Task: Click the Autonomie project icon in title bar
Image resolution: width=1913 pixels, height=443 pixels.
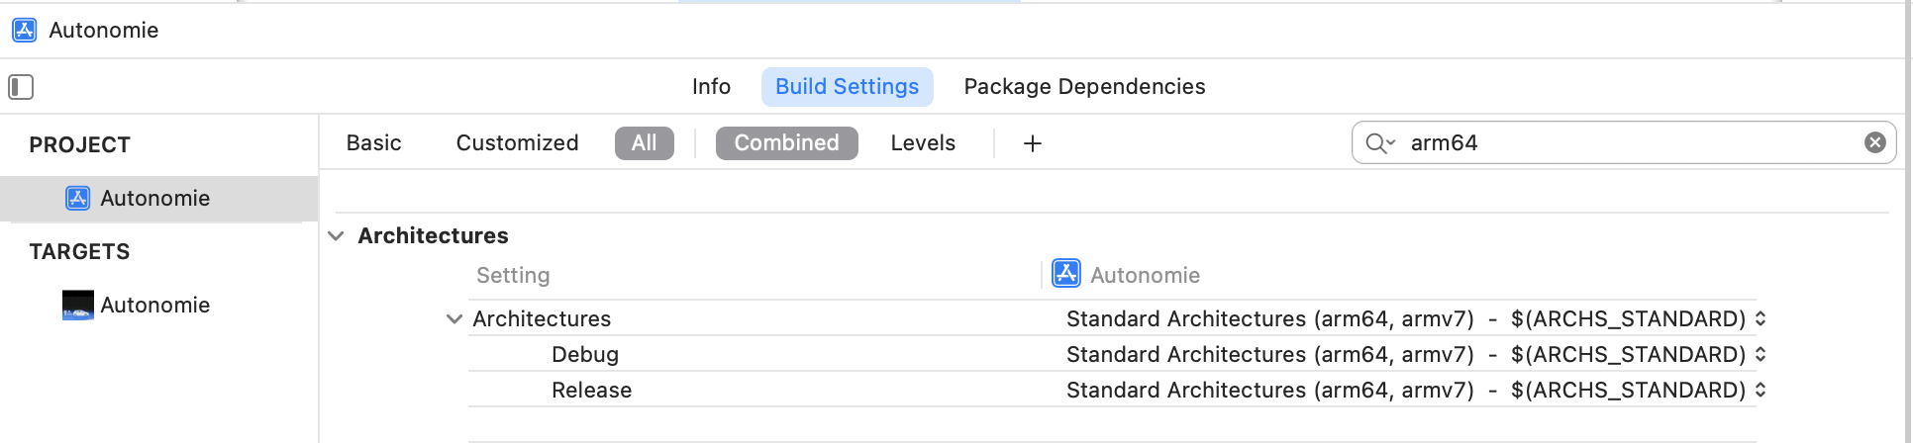Action: [25, 30]
